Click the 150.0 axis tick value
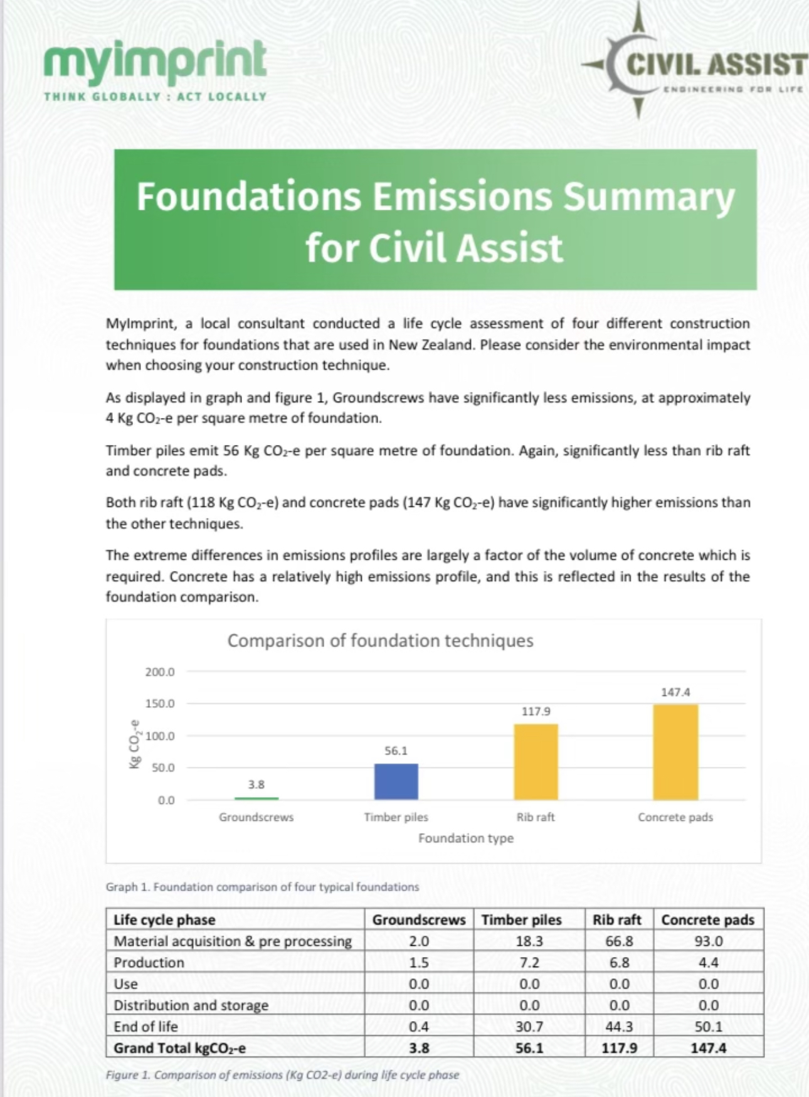The image size is (809, 1097). click(160, 704)
